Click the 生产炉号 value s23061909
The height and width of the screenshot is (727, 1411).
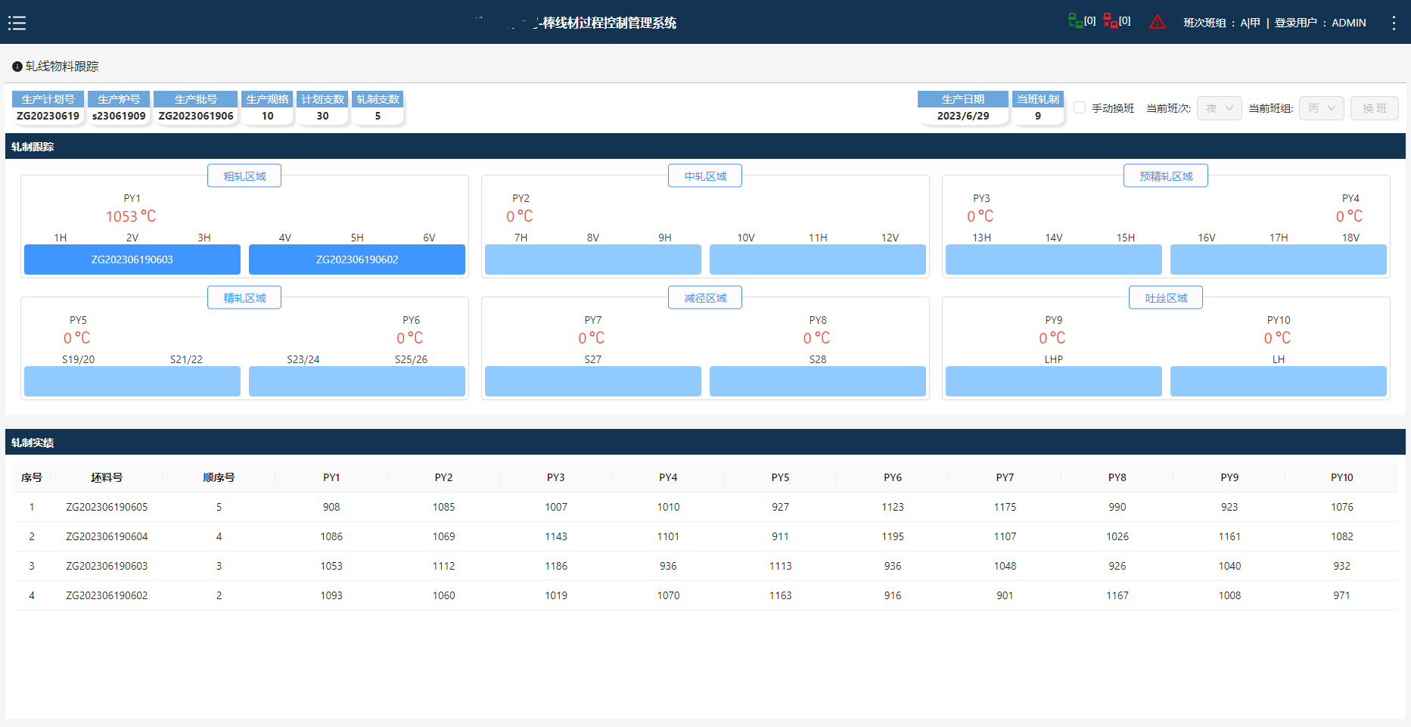point(119,116)
